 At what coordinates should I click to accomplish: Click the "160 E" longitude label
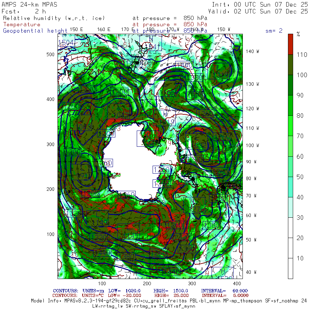[x=104, y=30]
